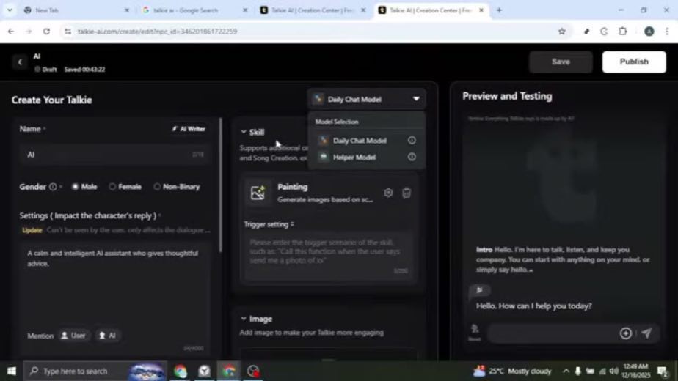Click the plus attachment icon in chat
Viewport: 678px width, 381px height.
point(626,333)
